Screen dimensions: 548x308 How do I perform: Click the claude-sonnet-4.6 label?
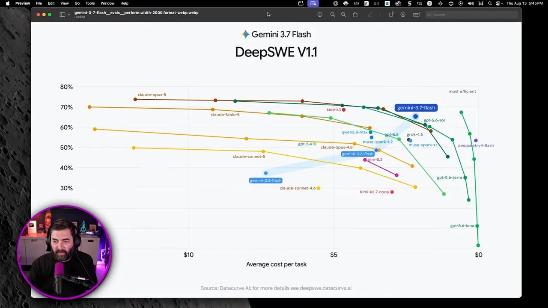[x=298, y=188]
